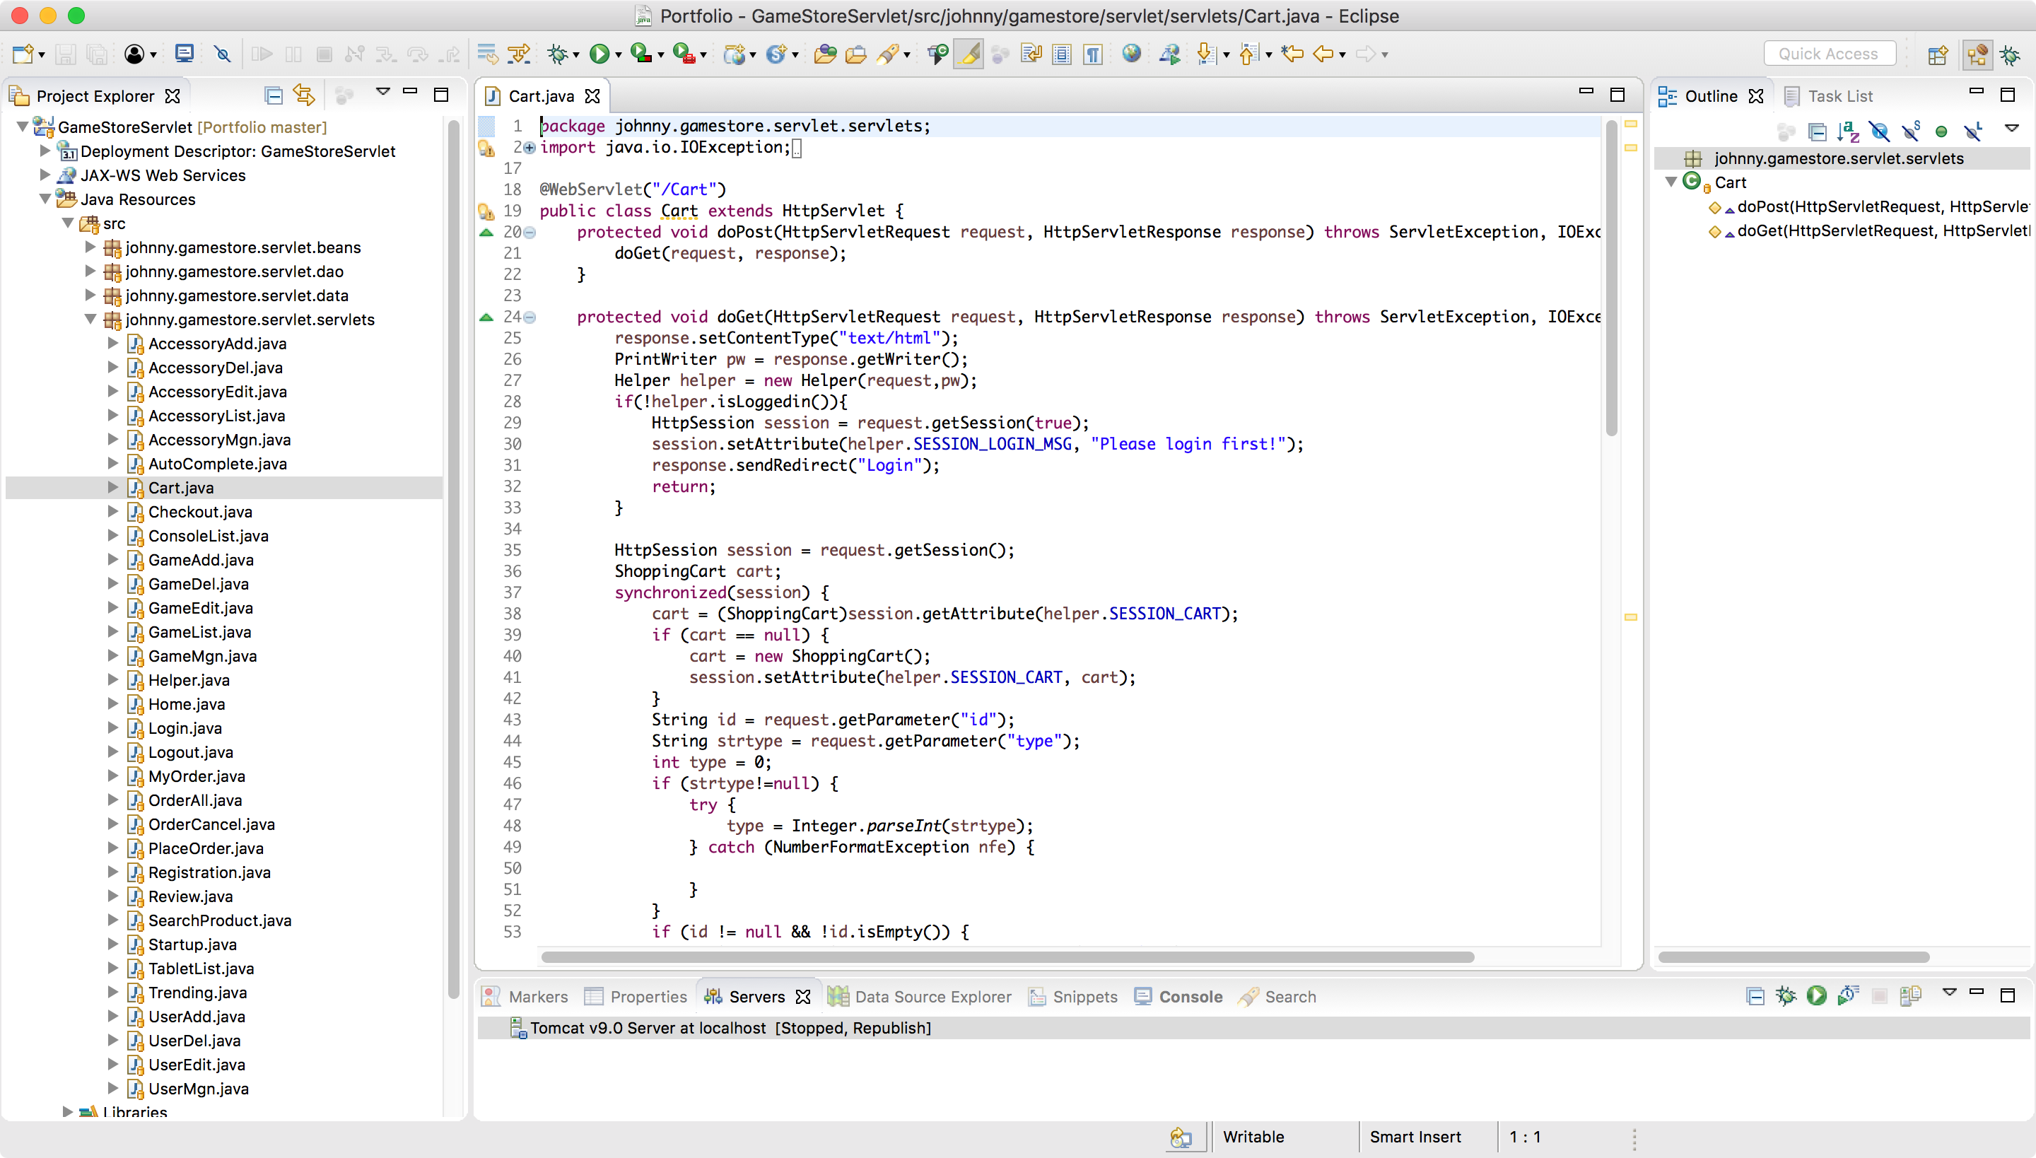Collapse johnny.gamestore.servlet.servlets package

(90, 319)
